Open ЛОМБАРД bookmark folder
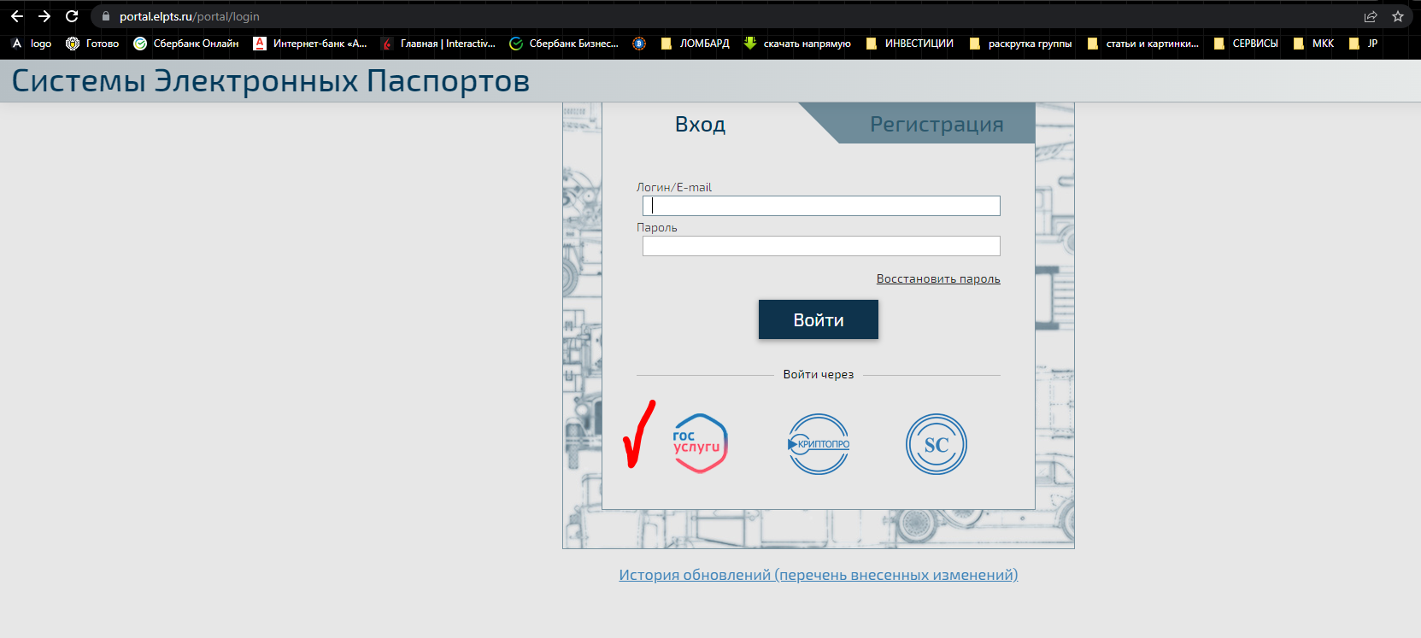Screen dimensions: 1421x638 696,44
